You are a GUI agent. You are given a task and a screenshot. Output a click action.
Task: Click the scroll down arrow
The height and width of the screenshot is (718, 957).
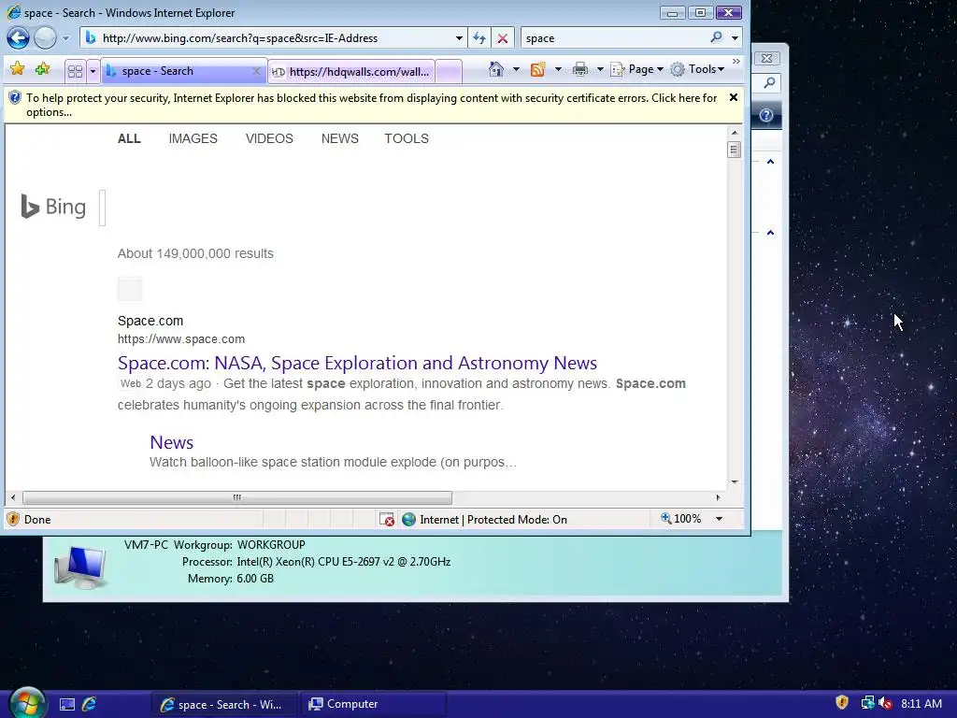click(735, 482)
